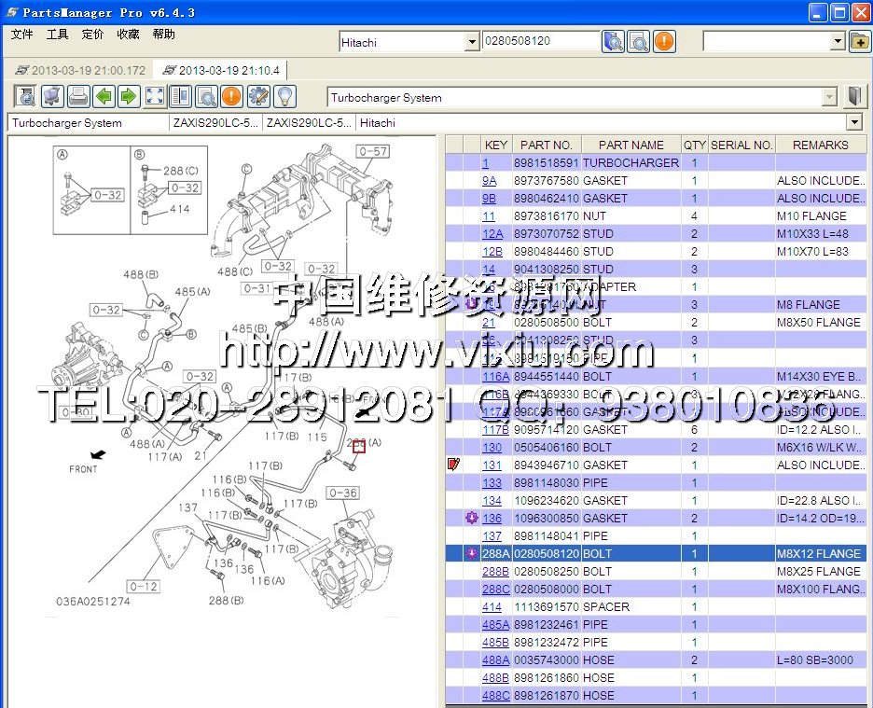Screen dimensions: 873x708
Task: Click the add-folder favorites icon at top right
Action: 859,42
